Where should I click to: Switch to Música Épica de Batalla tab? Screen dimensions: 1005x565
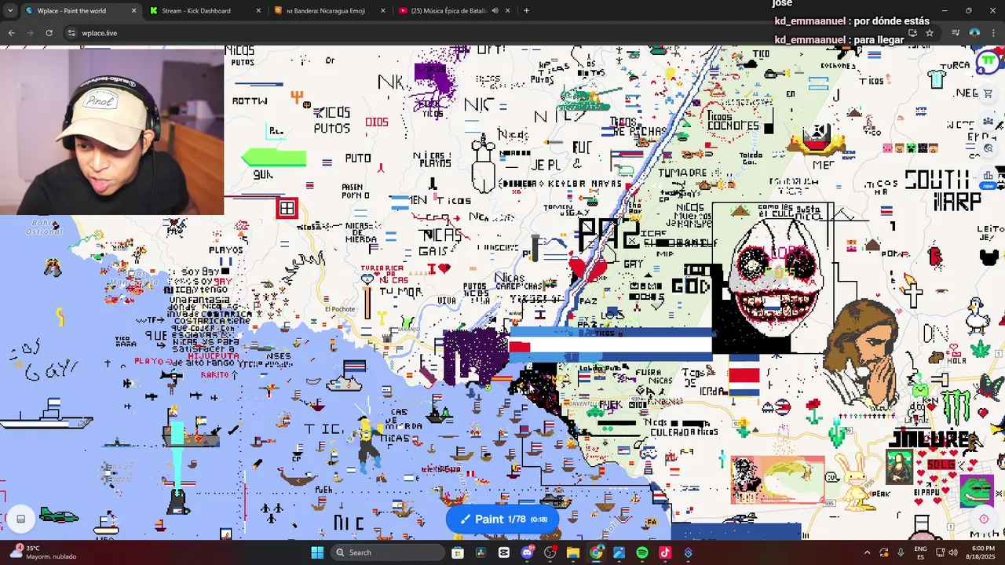click(x=448, y=11)
